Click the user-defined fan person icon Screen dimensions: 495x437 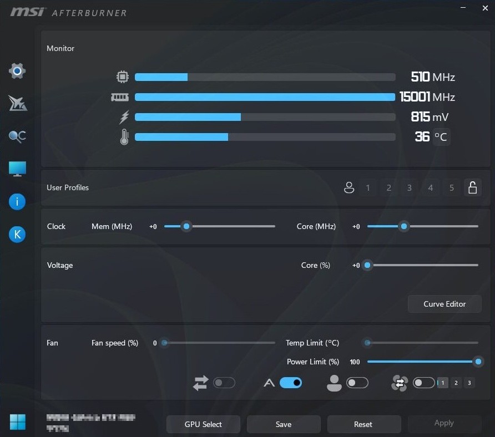point(334,383)
